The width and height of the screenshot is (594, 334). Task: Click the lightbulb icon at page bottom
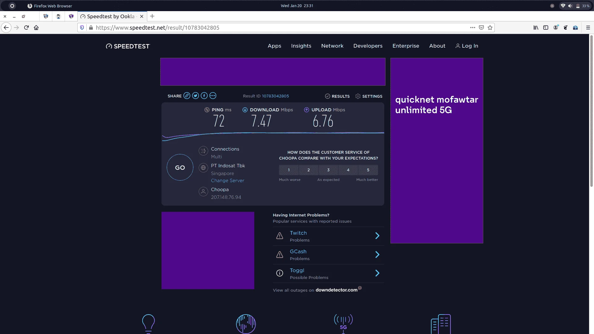pos(148,324)
